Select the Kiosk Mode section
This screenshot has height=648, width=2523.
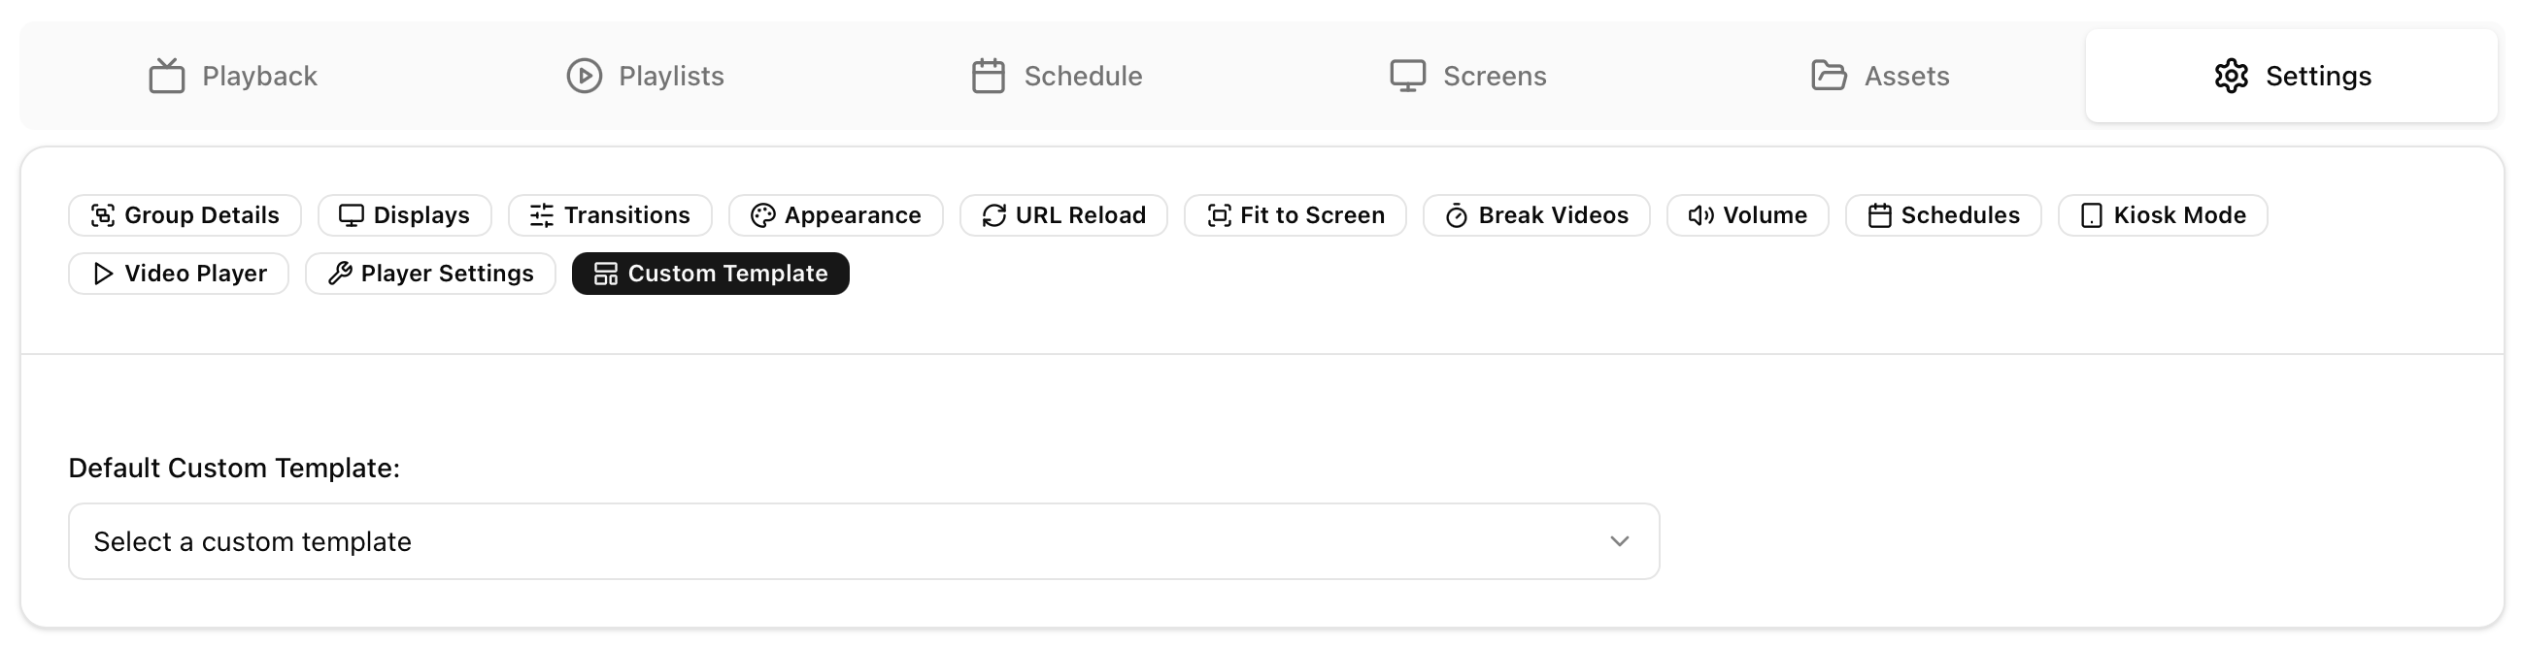coord(2163,215)
